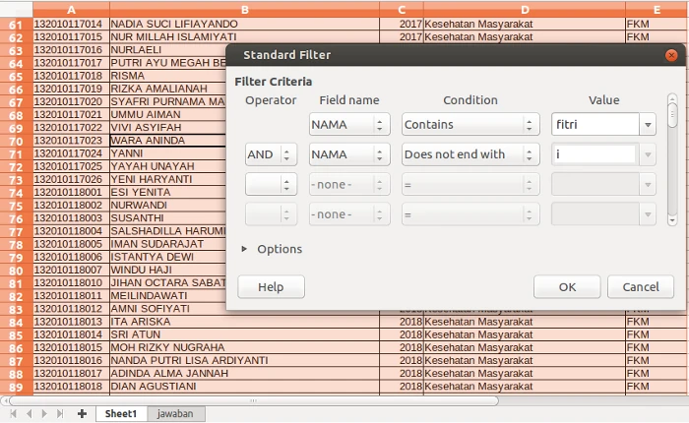Select the Sheet1 tab
Image resolution: width=689 pixels, height=423 pixels.
[x=121, y=414]
